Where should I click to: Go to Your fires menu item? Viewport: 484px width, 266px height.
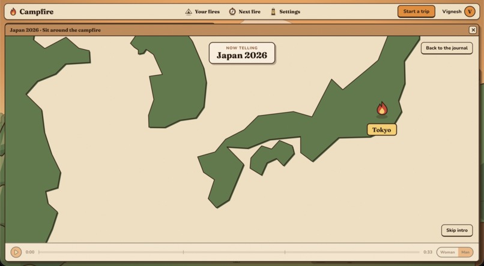(x=202, y=12)
